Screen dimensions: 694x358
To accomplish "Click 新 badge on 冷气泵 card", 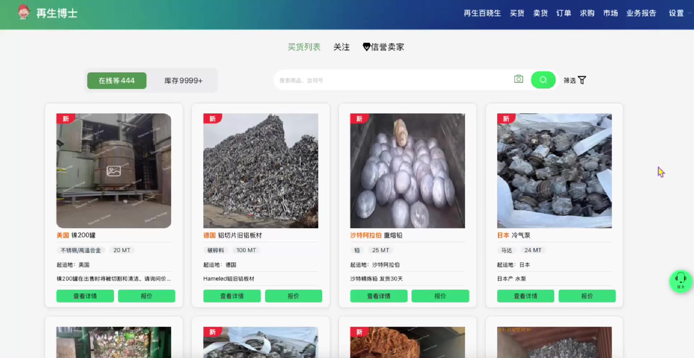I will (x=506, y=119).
